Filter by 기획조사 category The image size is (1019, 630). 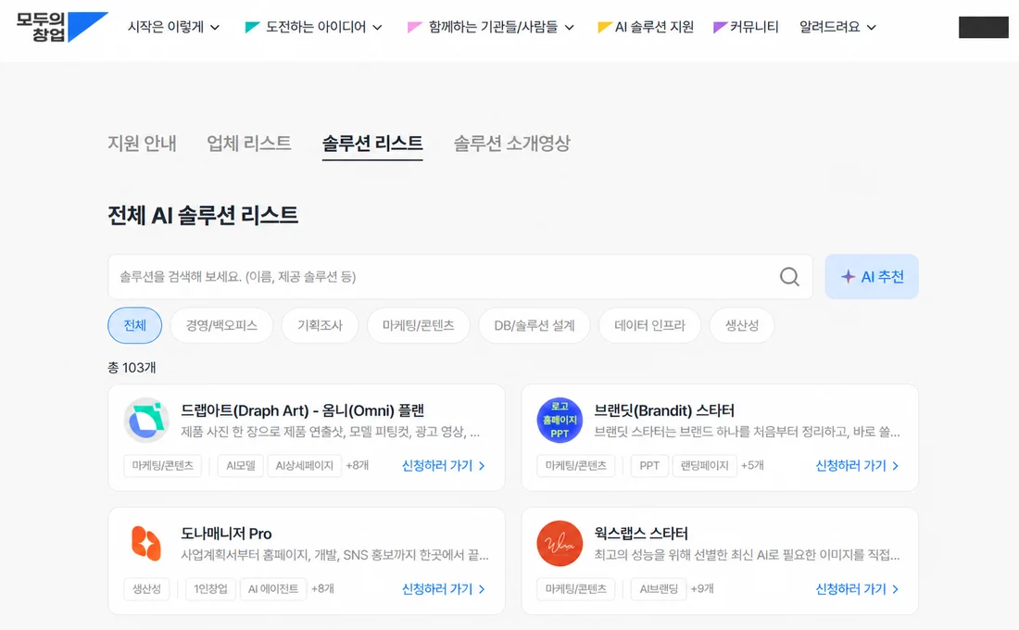click(320, 325)
